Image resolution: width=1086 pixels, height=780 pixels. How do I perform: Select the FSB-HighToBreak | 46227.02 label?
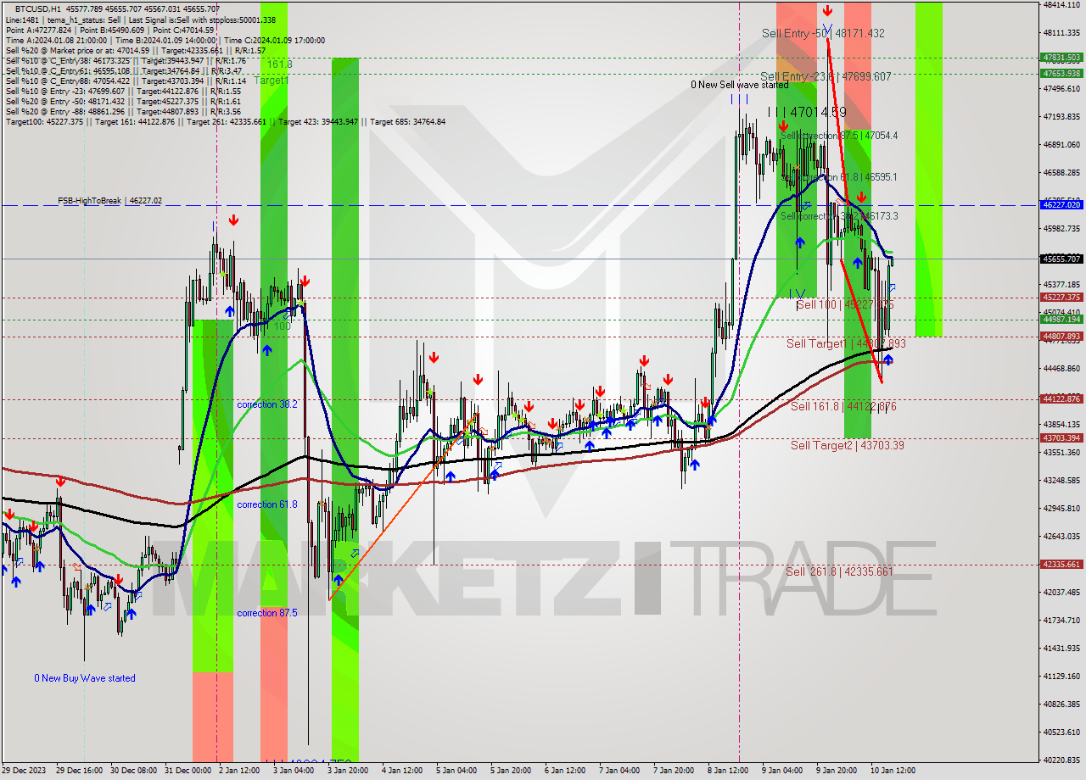pyautogui.click(x=109, y=201)
